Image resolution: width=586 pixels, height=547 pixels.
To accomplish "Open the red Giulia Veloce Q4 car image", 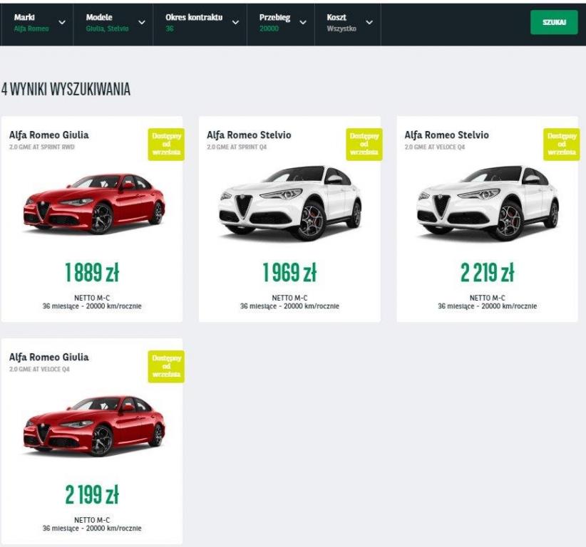I will [x=94, y=426].
